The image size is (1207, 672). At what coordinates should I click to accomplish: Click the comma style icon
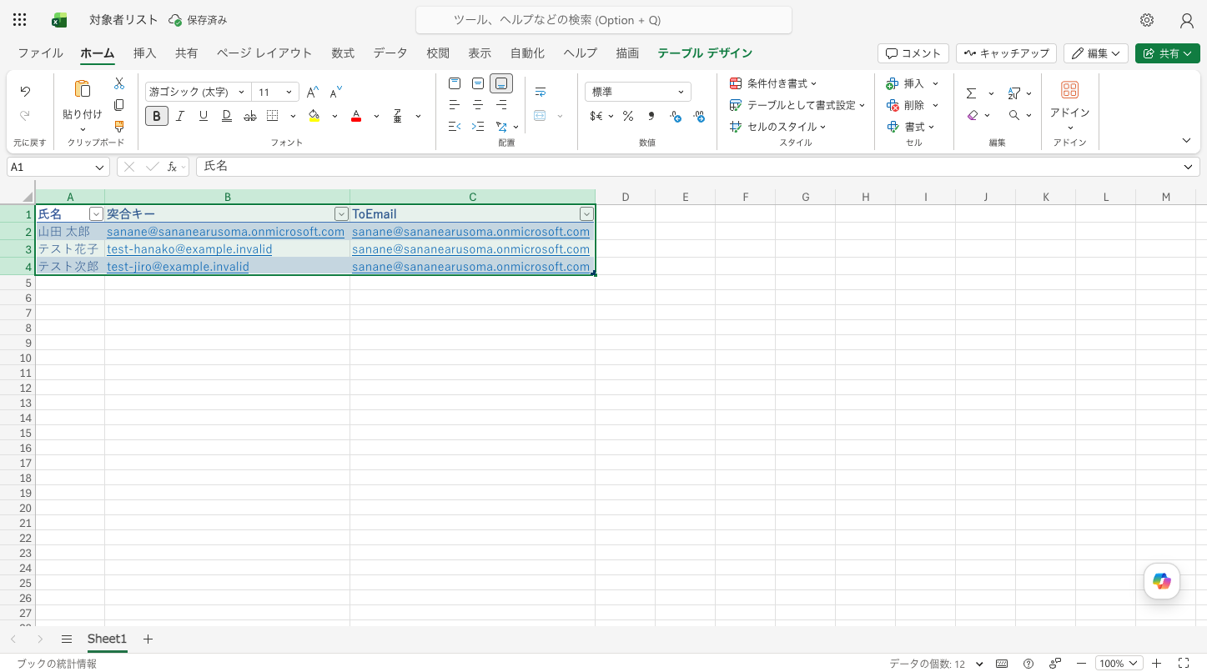click(651, 116)
